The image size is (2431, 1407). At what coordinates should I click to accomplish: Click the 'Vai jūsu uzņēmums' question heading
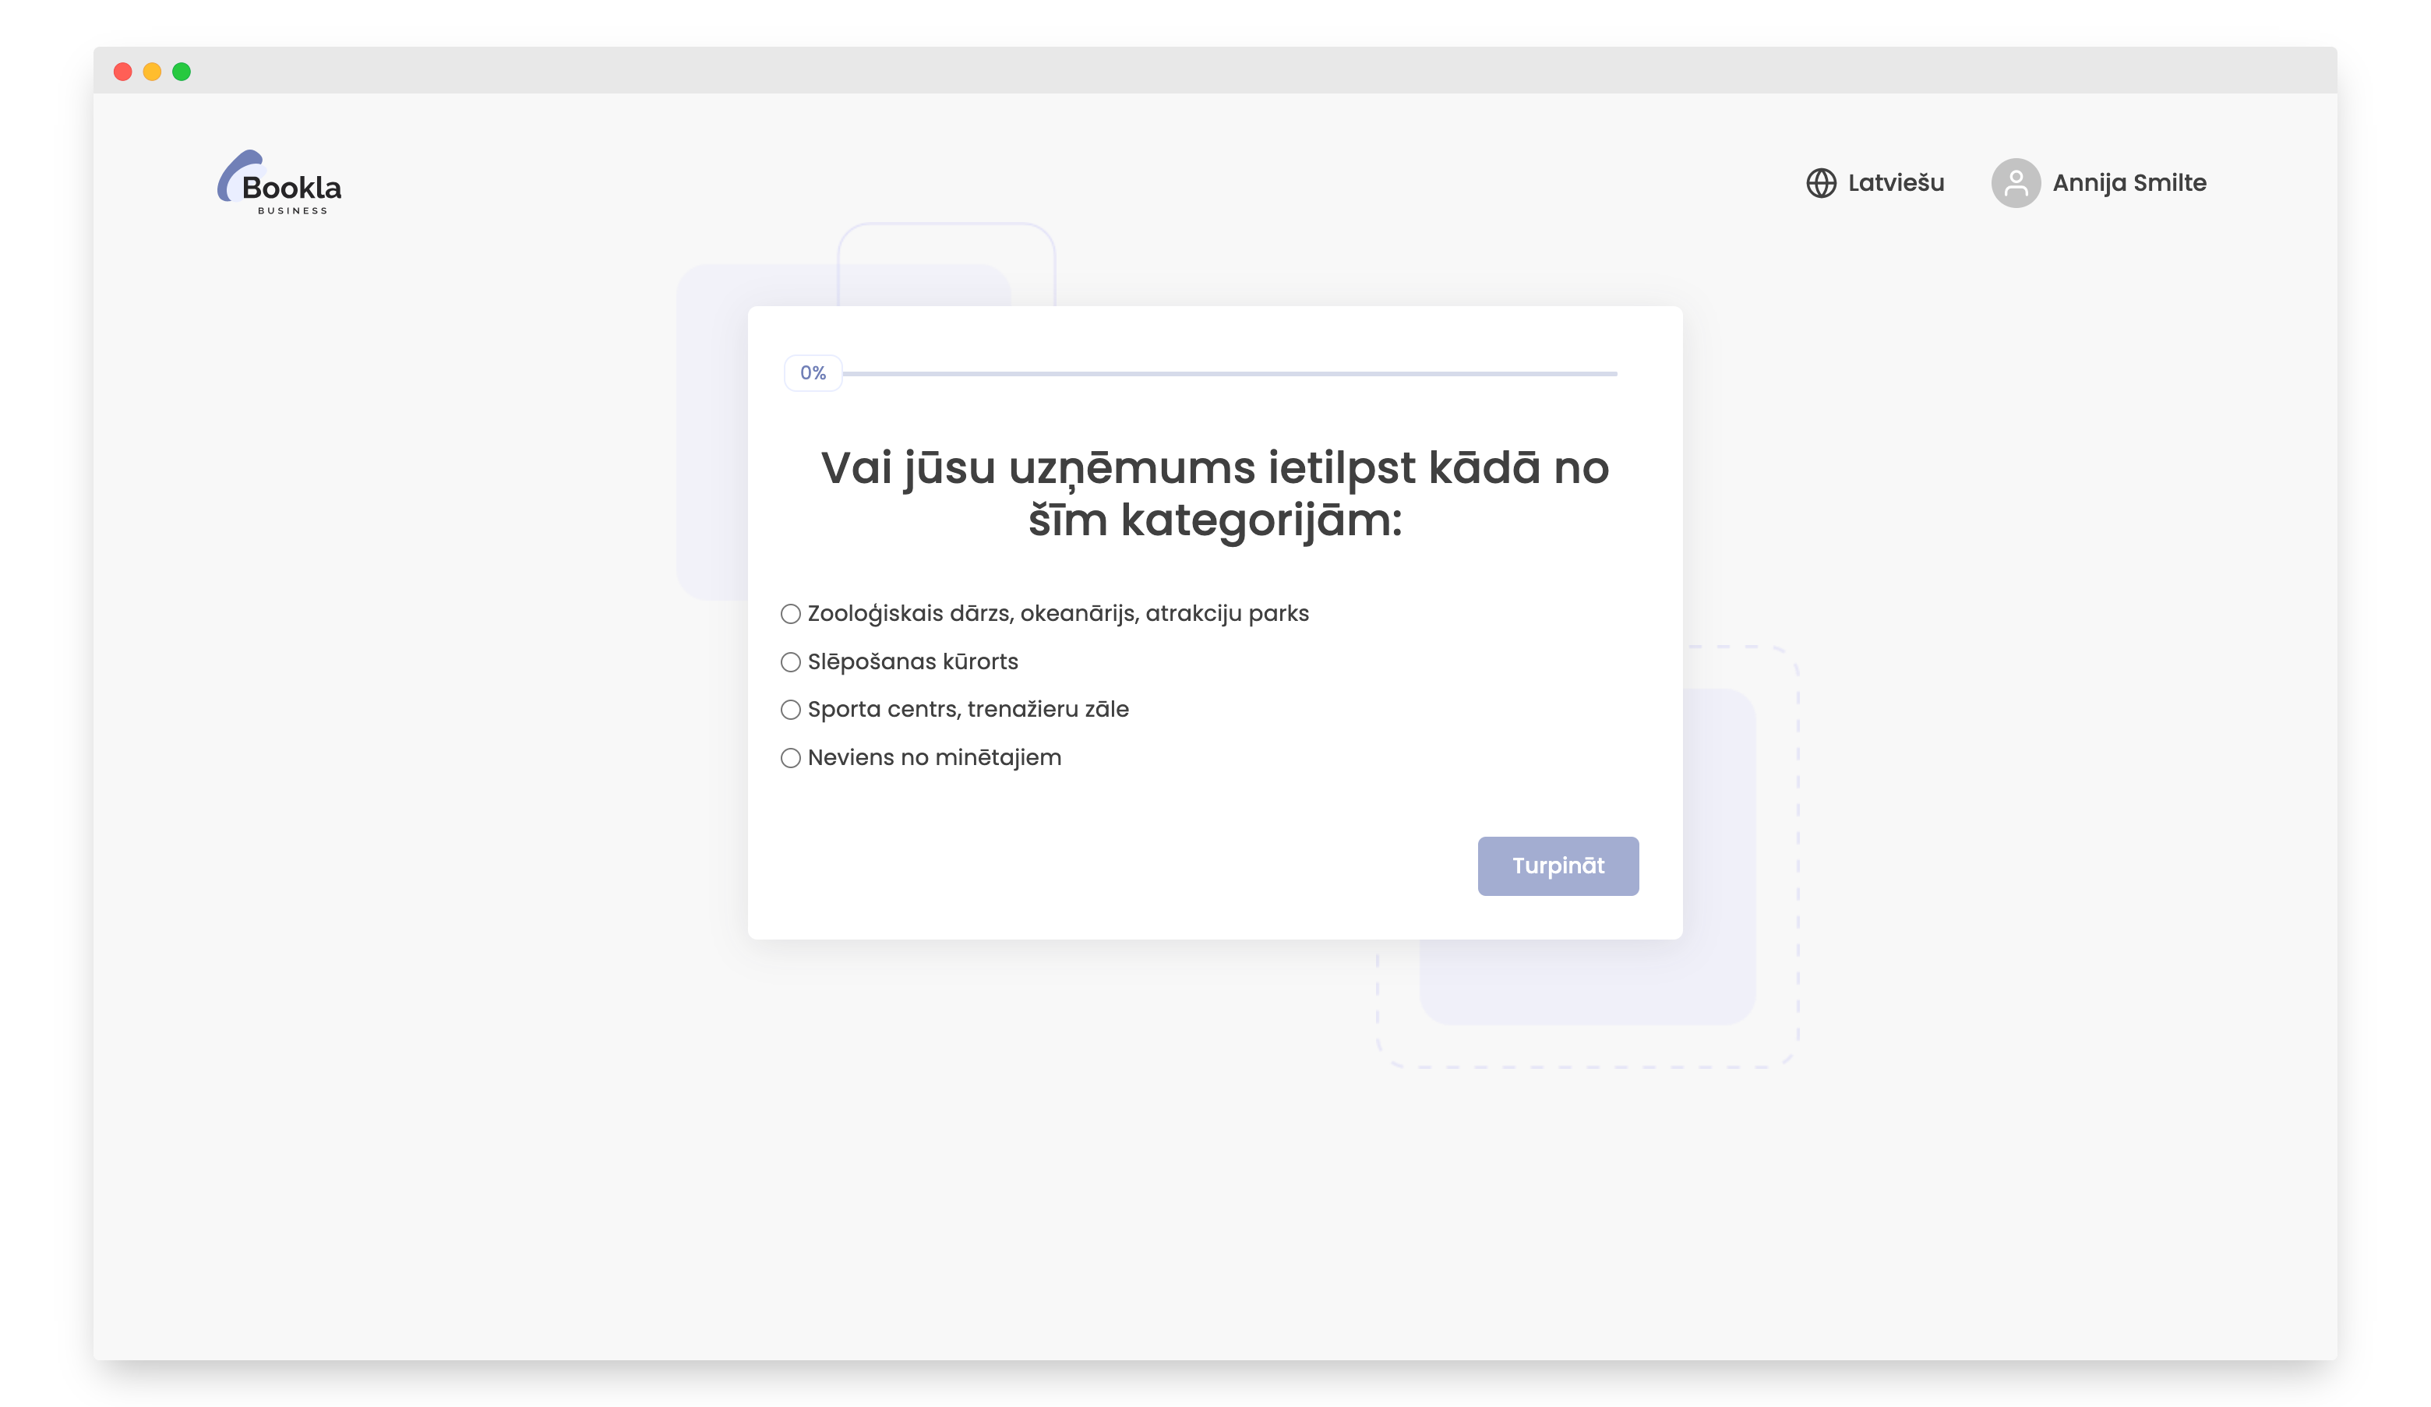tap(1215, 494)
